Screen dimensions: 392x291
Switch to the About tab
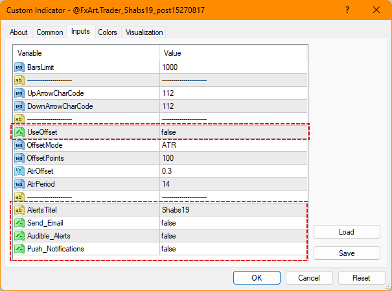click(x=19, y=32)
